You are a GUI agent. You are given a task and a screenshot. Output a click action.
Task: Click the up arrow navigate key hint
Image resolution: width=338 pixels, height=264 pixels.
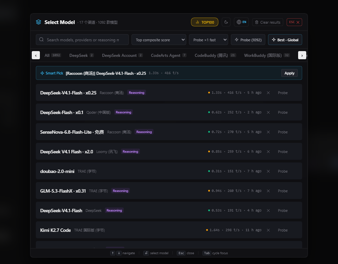pos(113,253)
